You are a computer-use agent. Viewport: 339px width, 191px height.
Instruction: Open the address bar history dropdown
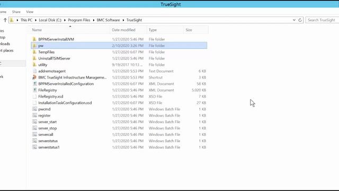click(x=294, y=20)
